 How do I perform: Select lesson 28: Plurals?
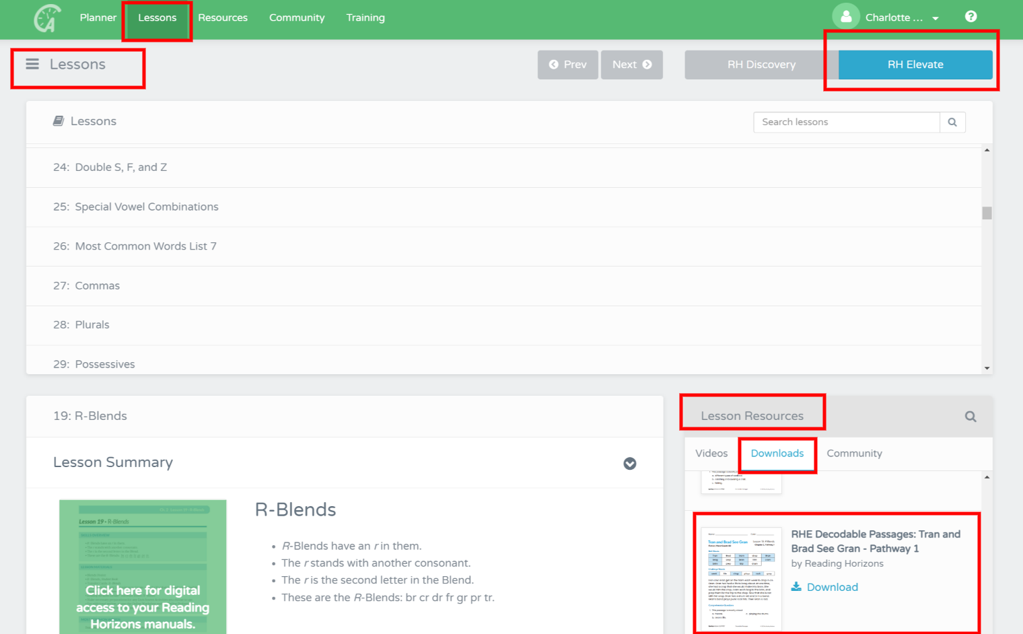pyautogui.click(x=92, y=325)
